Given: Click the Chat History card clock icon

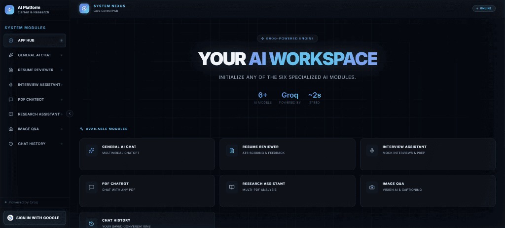Looking at the screenshot, I should (91, 224).
